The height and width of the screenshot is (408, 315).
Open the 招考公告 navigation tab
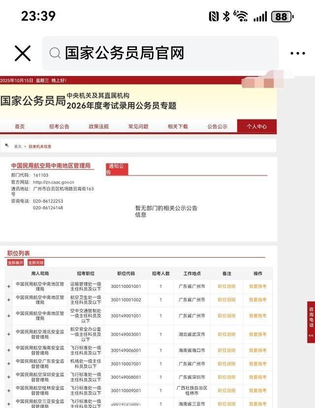point(59,126)
